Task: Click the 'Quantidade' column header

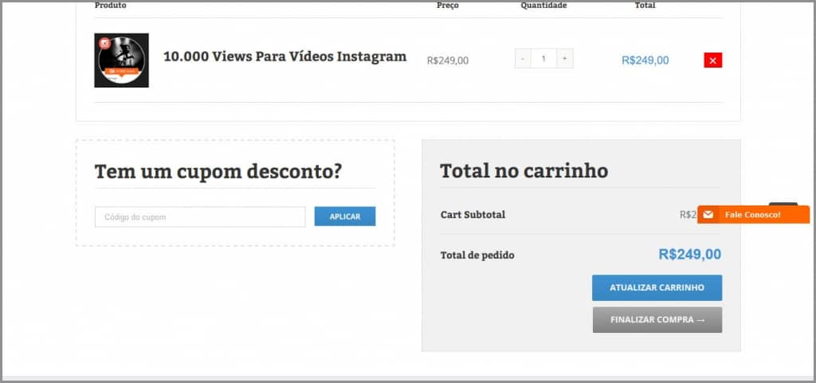Action: (x=543, y=6)
